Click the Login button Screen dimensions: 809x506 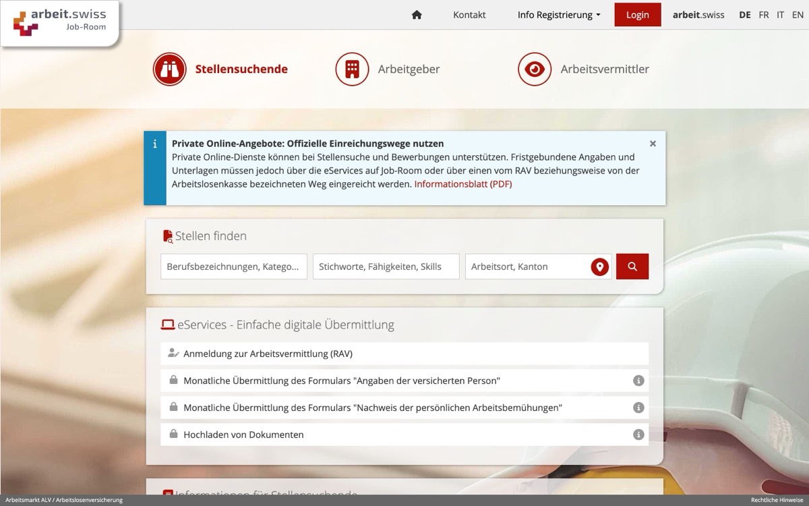pyautogui.click(x=638, y=15)
